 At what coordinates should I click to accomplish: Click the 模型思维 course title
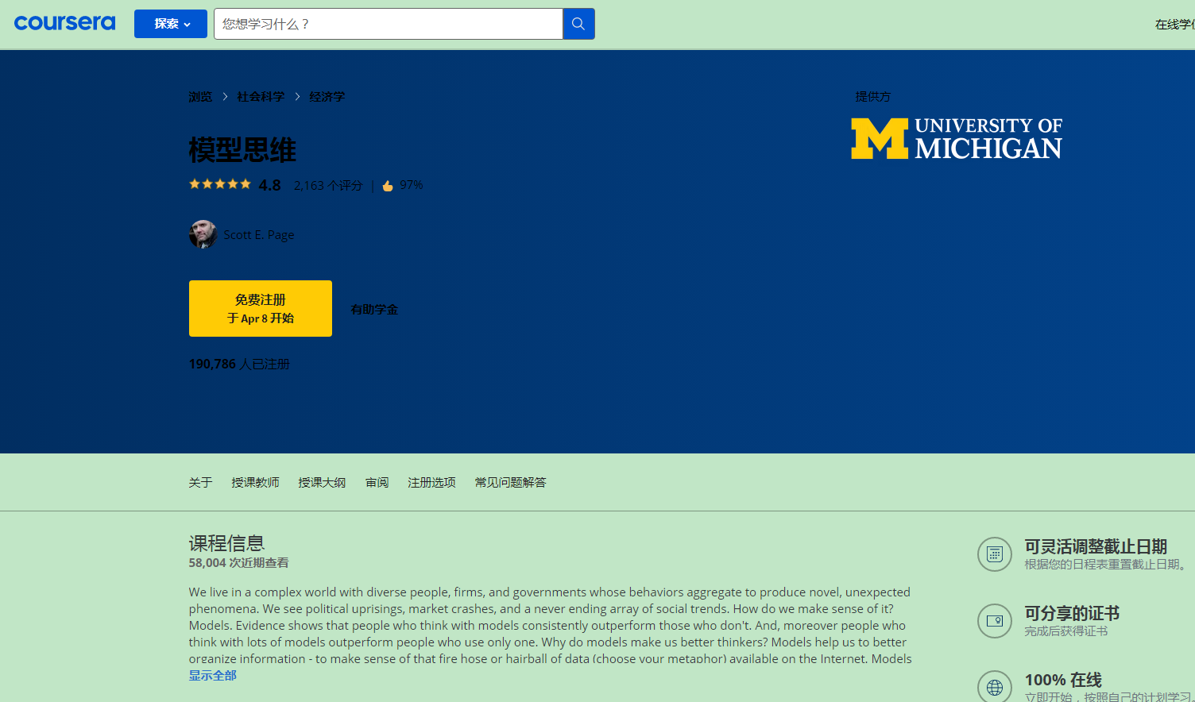coord(242,150)
